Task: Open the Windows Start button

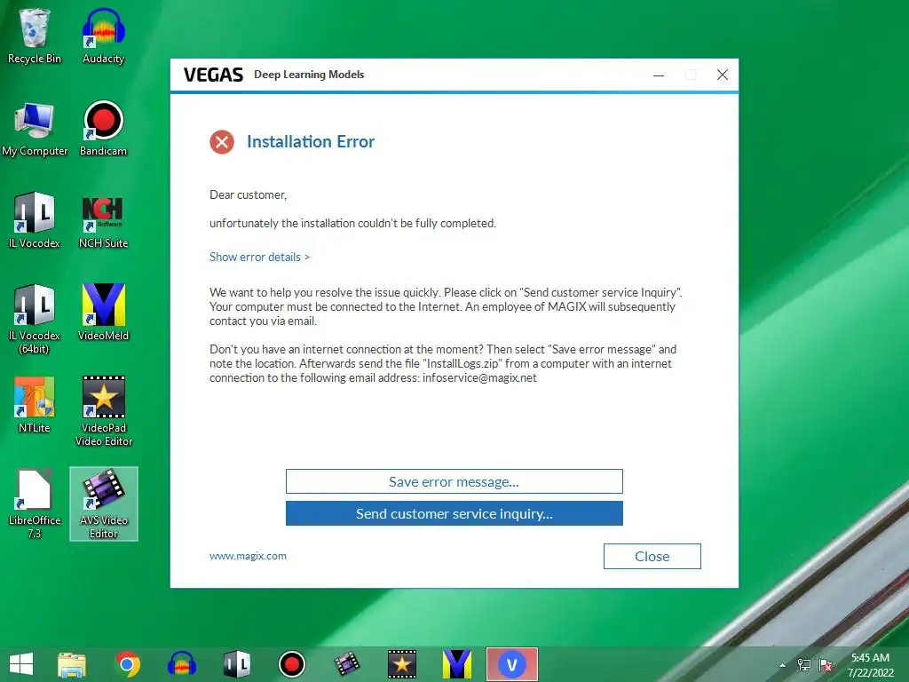Action: (x=21, y=664)
